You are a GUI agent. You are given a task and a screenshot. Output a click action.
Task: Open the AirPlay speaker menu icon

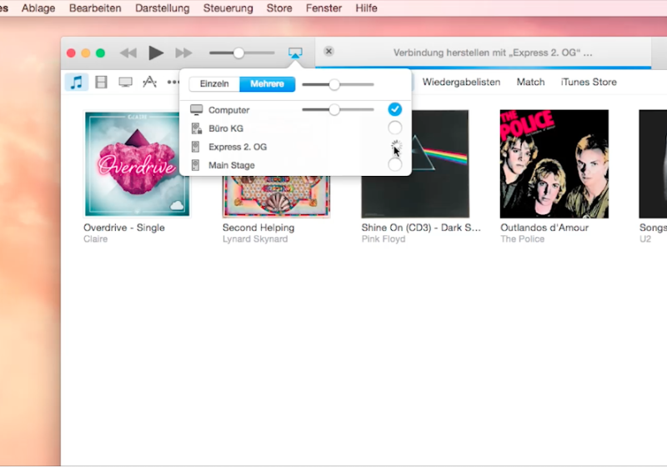point(295,53)
